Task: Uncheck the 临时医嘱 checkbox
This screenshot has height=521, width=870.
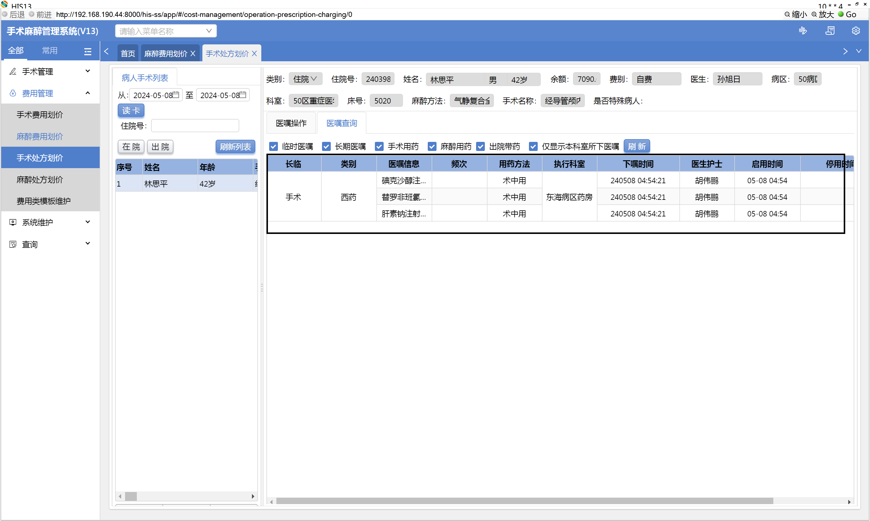Action: [273, 146]
